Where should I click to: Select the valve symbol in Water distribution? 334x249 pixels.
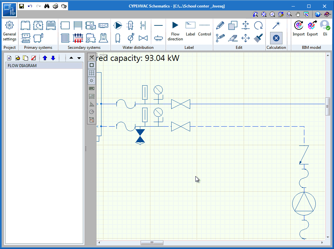143,38
